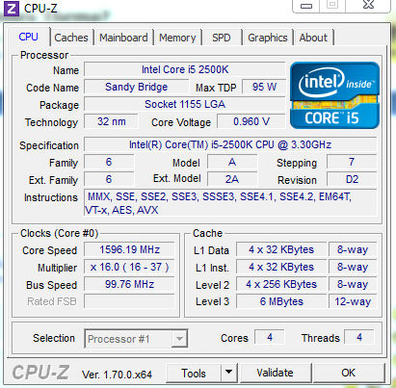Click the Threads count value 4
Screen dimensions: 396x388
coord(359,337)
